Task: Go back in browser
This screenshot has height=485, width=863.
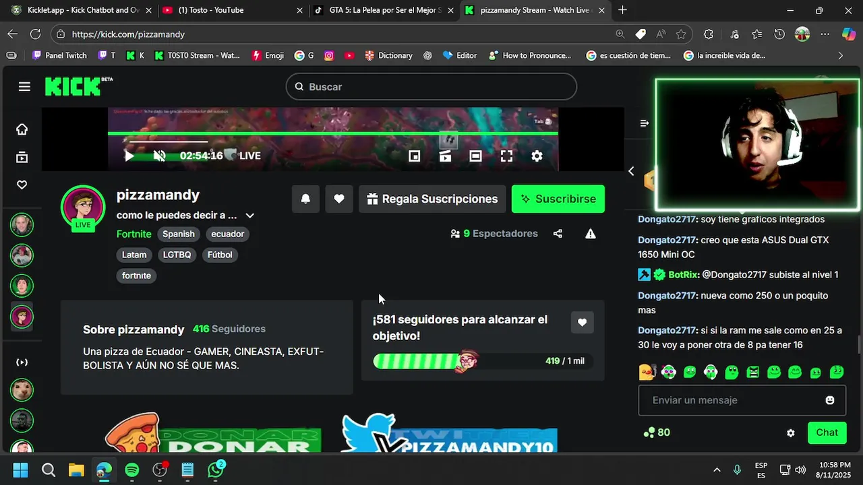Action: (13, 34)
